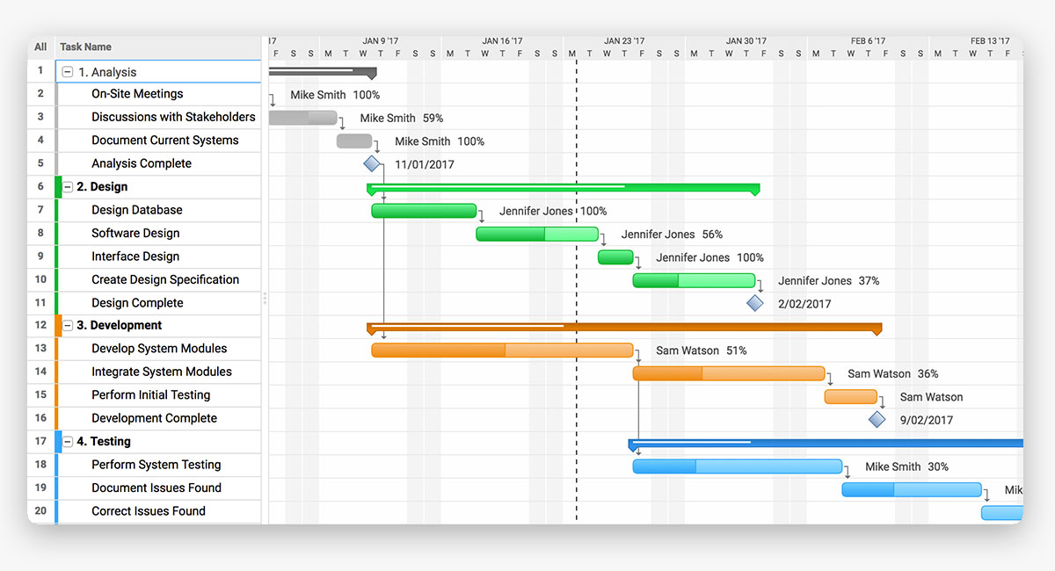Viewport: 1055px width, 571px height.
Task: Select the Software Design task bar
Action: pyautogui.click(x=537, y=234)
